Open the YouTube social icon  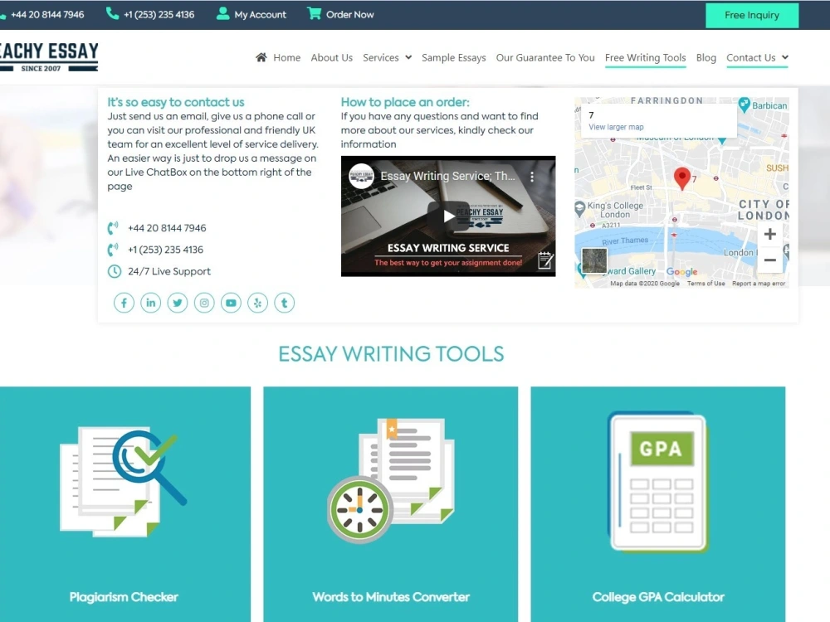coord(231,303)
